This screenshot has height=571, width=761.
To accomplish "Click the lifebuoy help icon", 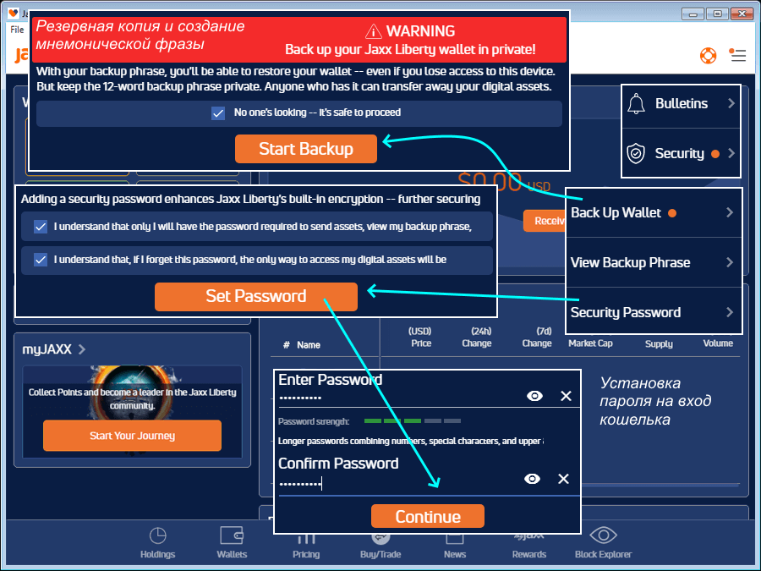I will tap(708, 56).
